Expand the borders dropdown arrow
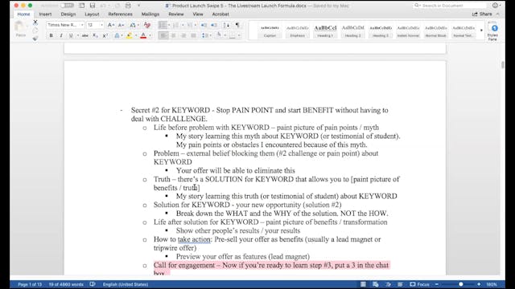Screen dimensions: 515x289 coord(239,35)
